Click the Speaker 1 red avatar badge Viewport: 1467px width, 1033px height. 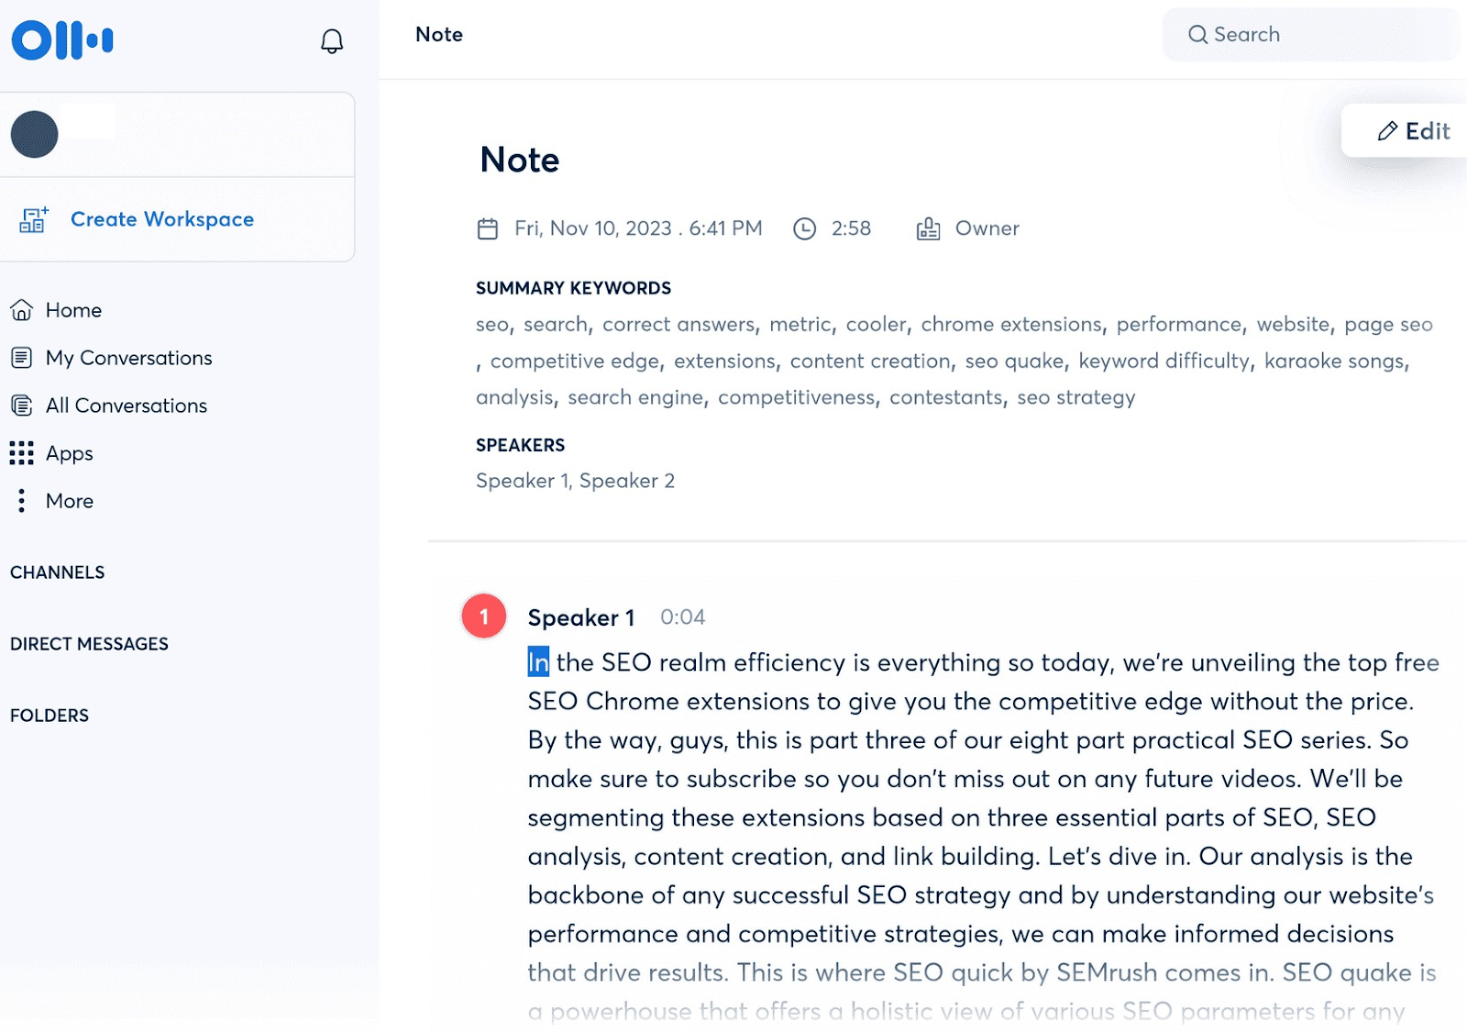(484, 616)
